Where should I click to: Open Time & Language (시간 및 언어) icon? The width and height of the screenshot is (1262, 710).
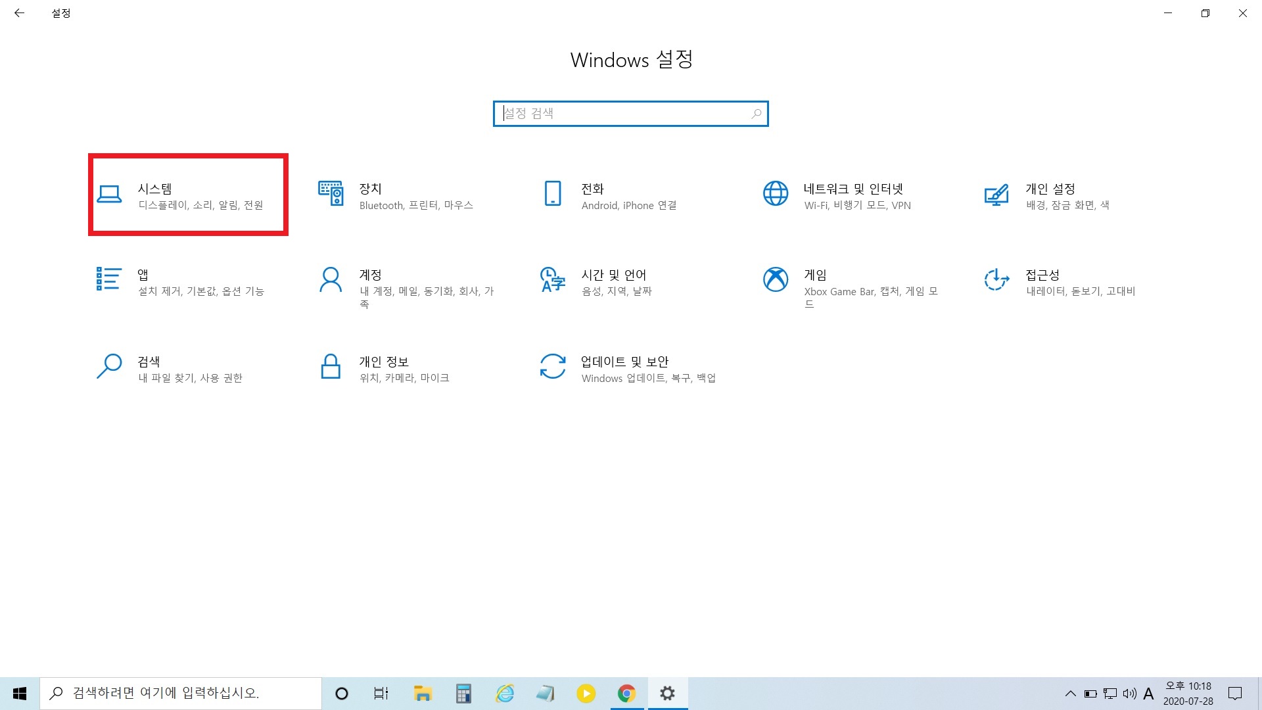click(x=553, y=279)
